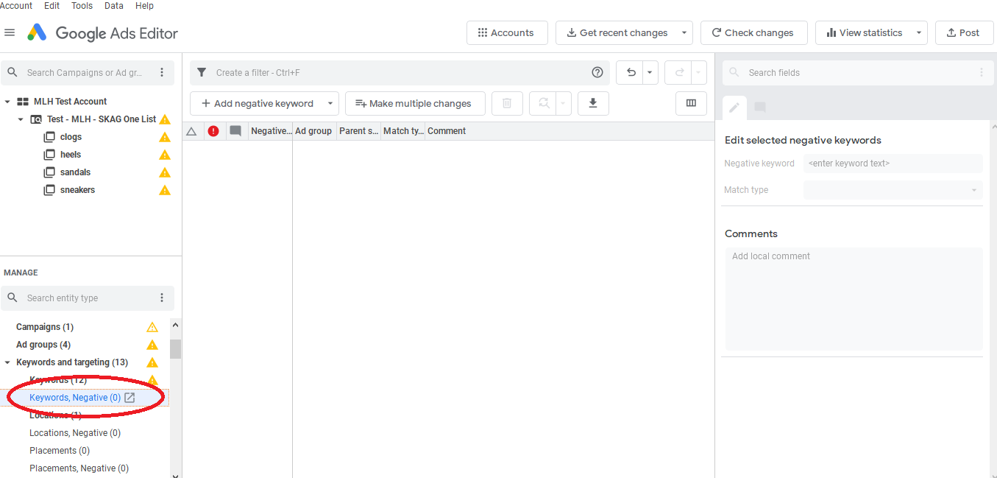
Task: Expand the Undo history dropdown
Action: [650, 72]
